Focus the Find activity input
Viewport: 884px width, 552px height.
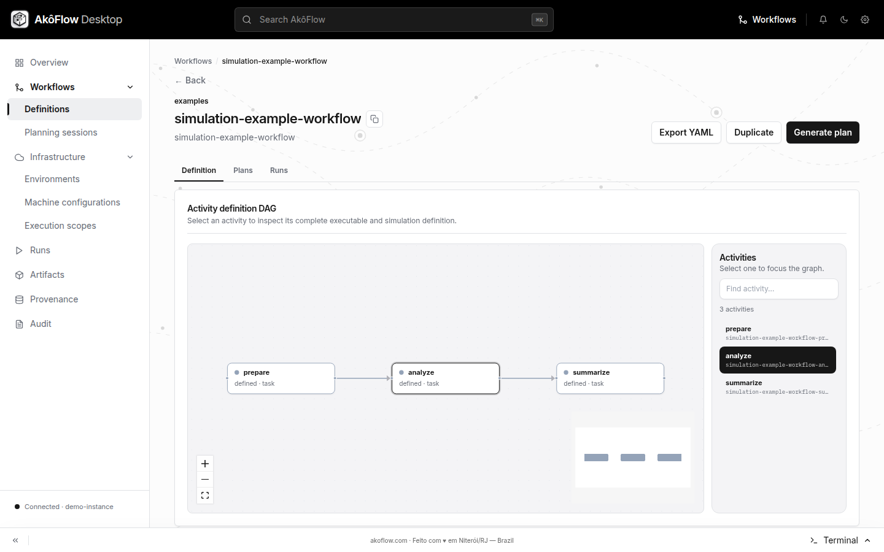coord(779,289)
